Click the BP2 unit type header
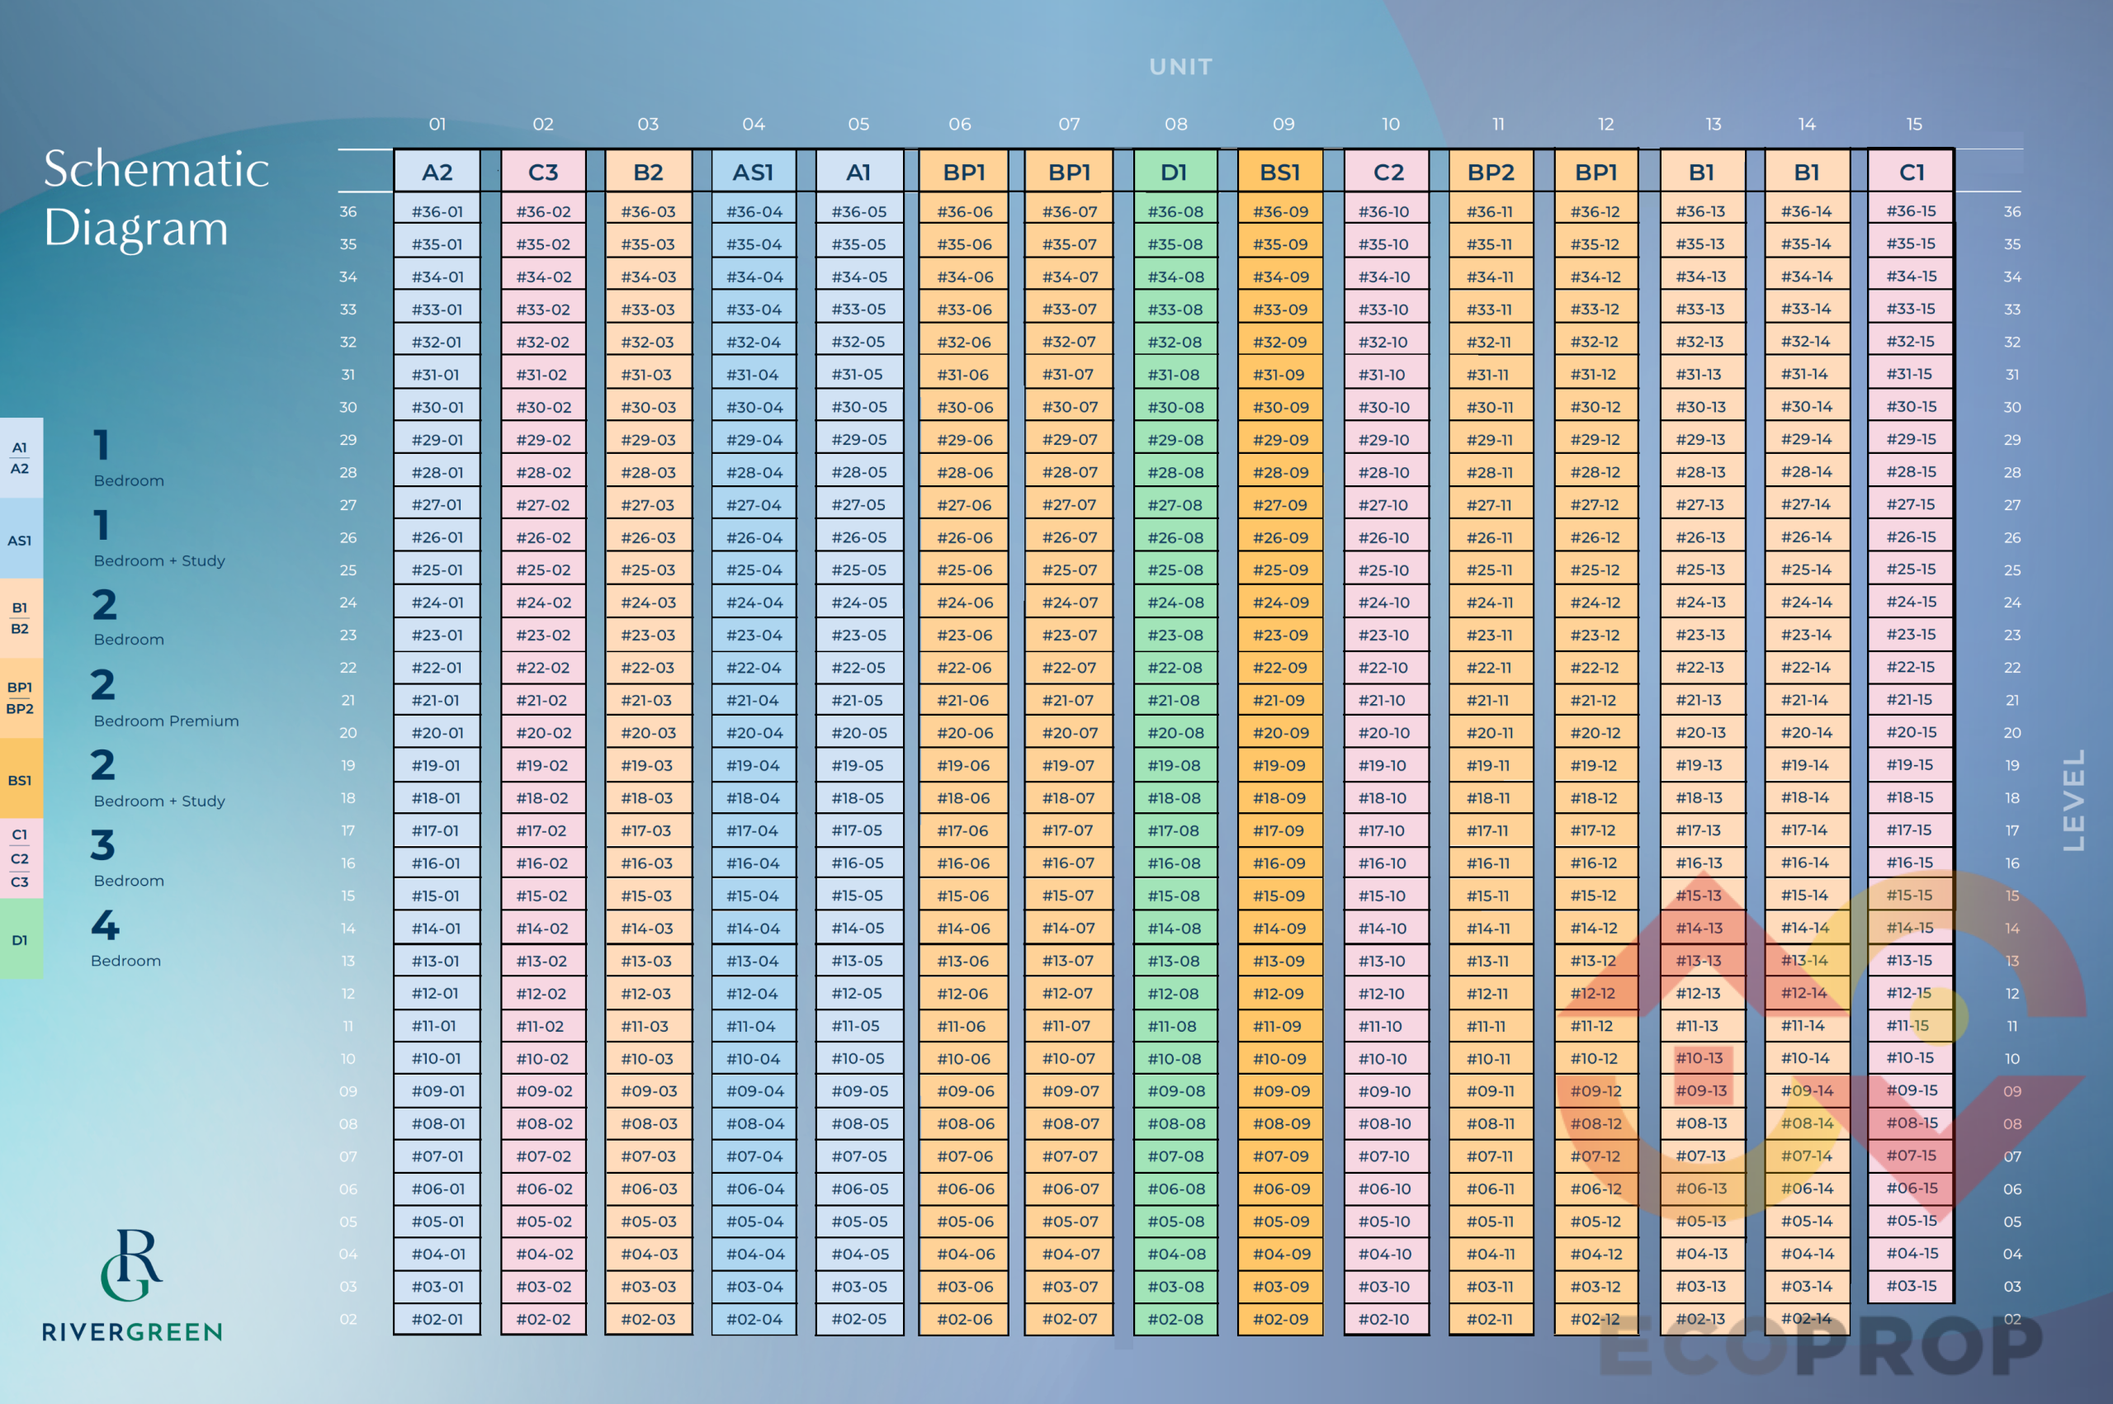The image size is (2113, 1404). pos(1491,172)
